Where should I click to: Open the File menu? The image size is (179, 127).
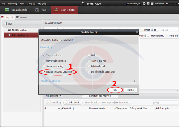[x=3, y=4]
